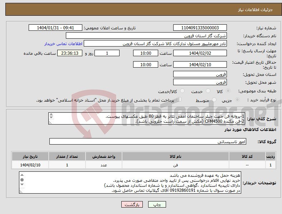The image size is (282, 214).
Task: Click the نام کالا column header
Action: pos(175,156)
